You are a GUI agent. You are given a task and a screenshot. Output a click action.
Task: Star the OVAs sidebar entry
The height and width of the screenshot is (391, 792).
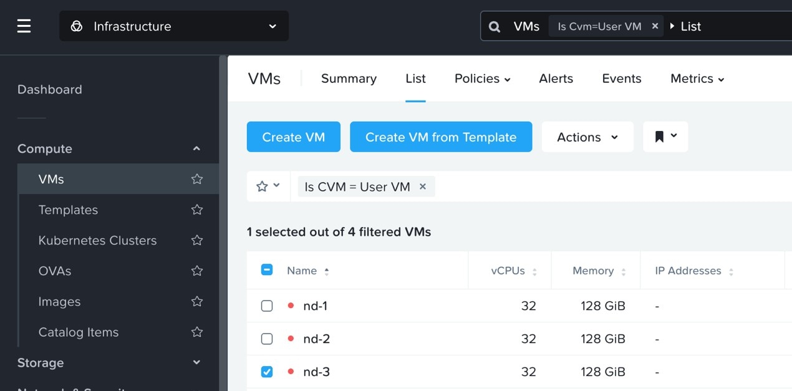click(x=197, y=271)
